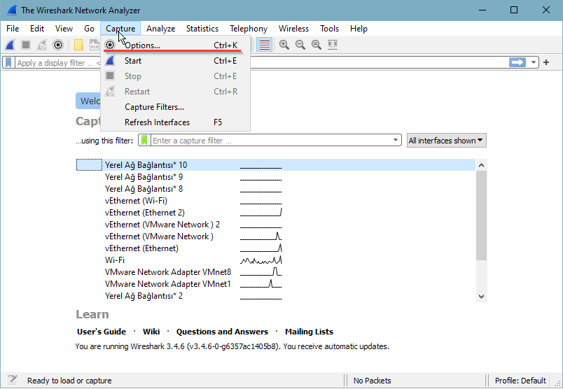This screenshot has width=563, height=389.
Task: Click the Wireshark shark fin title bar icon
Action: [x=11, y=10]
